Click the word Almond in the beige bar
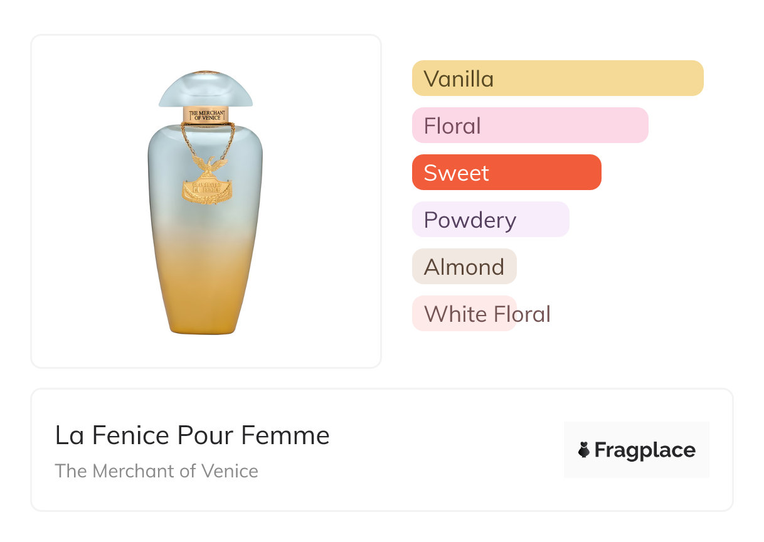 tap(464, 267)
